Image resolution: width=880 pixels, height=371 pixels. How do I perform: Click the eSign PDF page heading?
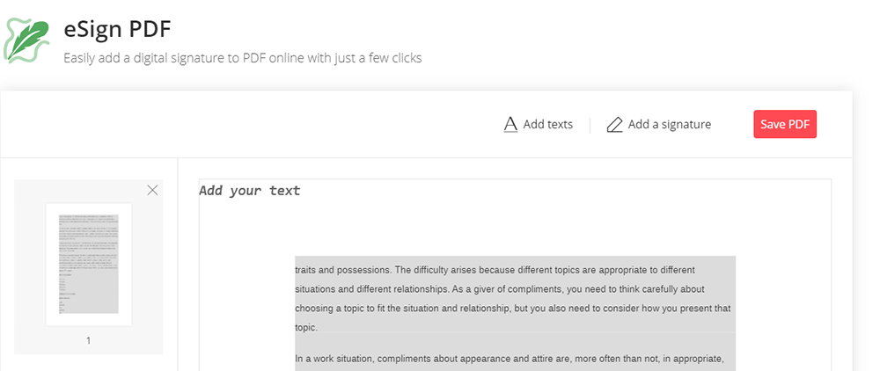point(117,29)
